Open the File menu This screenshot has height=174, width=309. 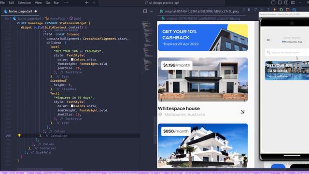tap(2, 2)
